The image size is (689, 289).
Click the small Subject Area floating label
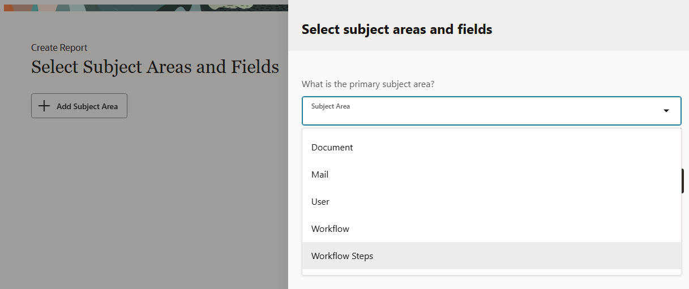(331, 106)
